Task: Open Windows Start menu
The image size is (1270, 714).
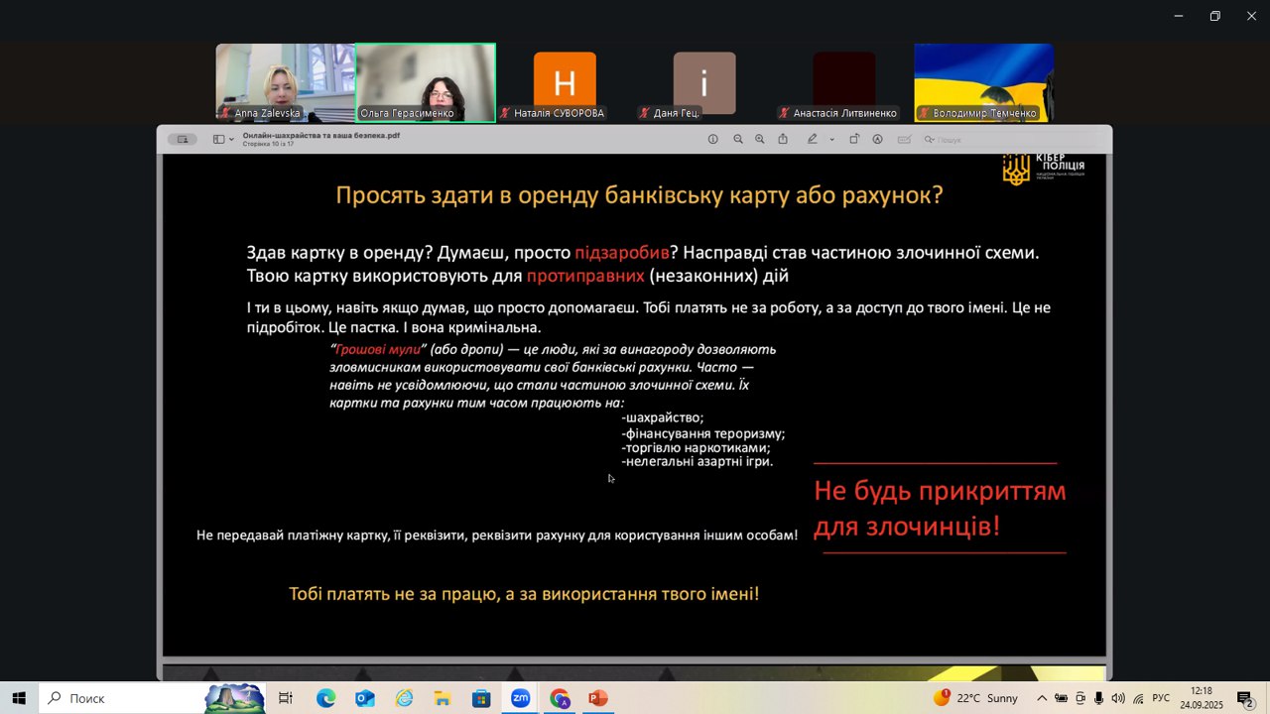Action: coord(19,698)
